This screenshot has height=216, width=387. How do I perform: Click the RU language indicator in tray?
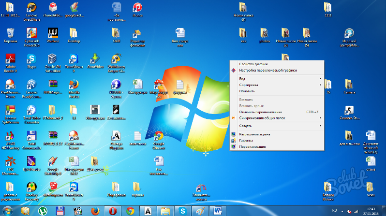coord(335,211)
